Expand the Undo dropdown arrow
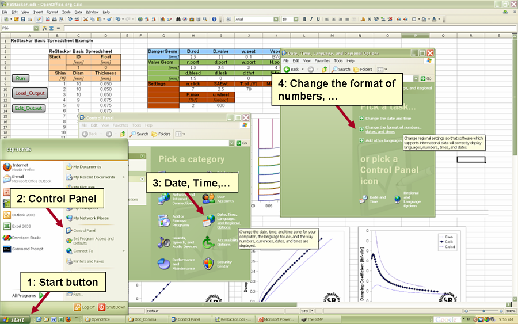The width and height of the screenshot is (518, 324). click(x=123, y=19)
